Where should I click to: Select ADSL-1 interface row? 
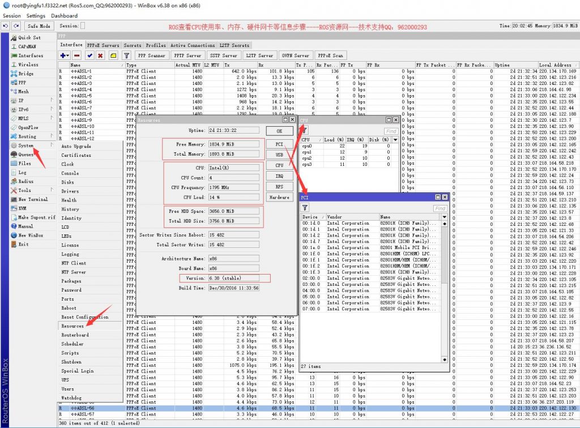coord(318,71)
